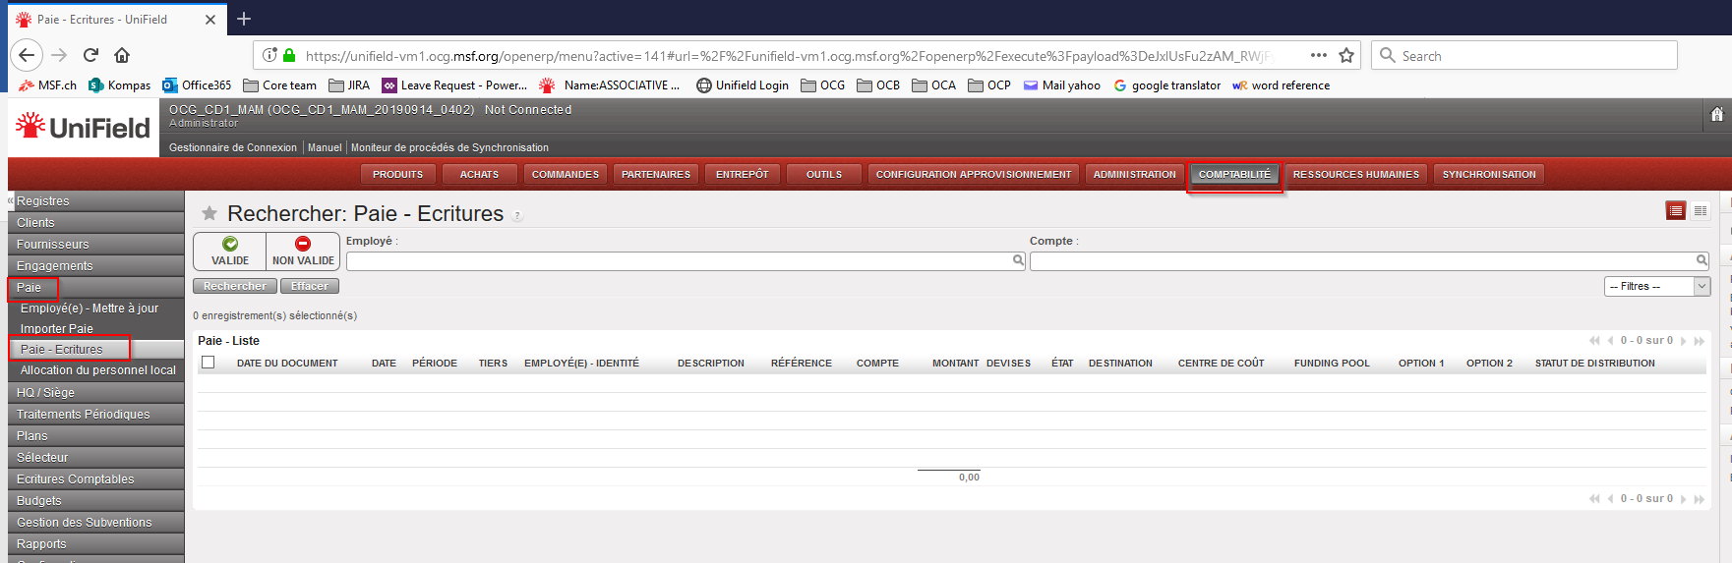Click into the Employé input field
Screen dimensions: 1732x563
679,260
